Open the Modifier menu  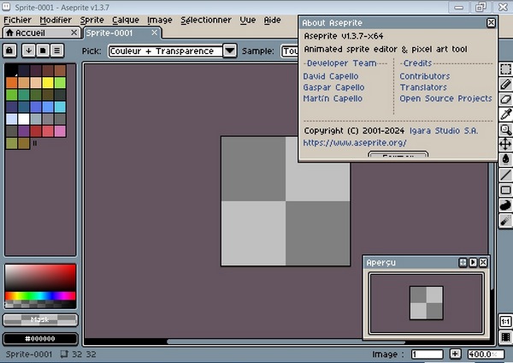coord(56,20)
